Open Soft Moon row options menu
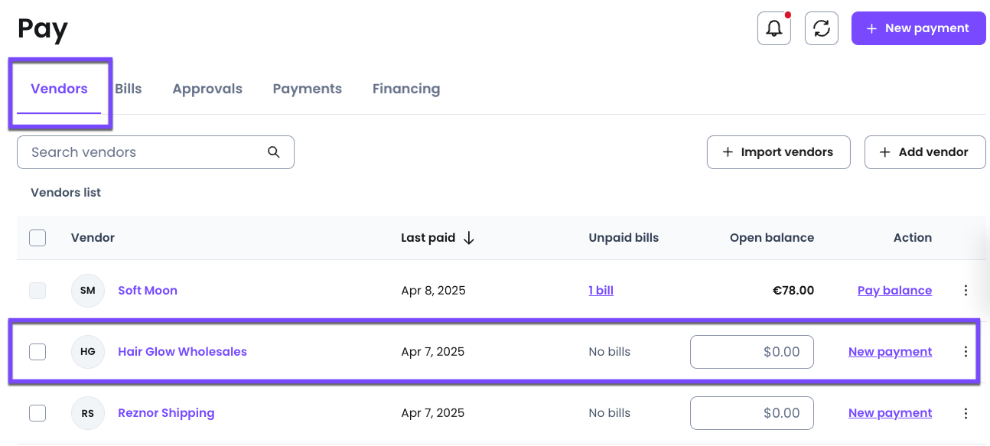Viewport: 990px width, 446px height. point(966,291)
